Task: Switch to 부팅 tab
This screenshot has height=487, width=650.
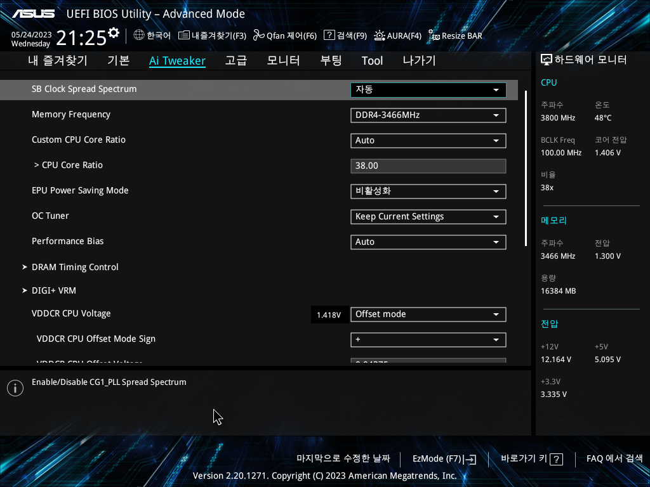Action: 331,60
